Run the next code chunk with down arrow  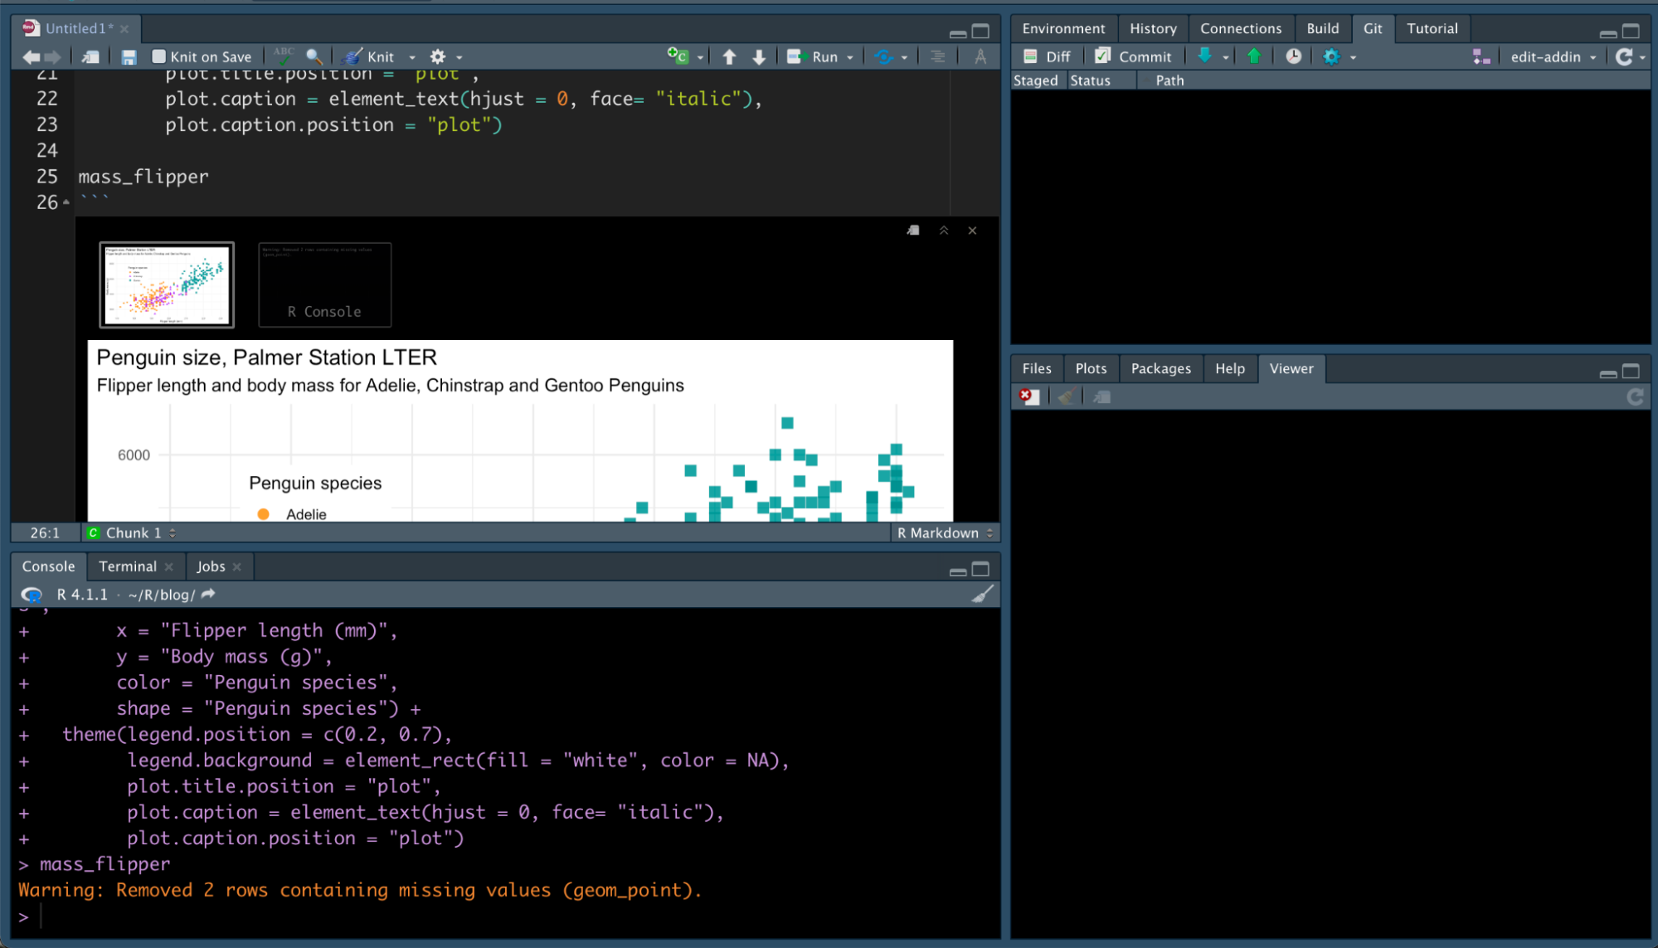pos(759,56)
